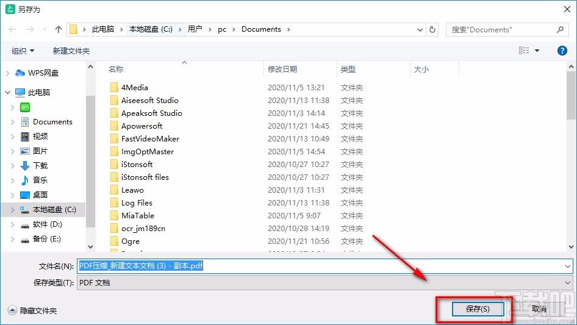Select the ImgOptMaster folder icon
The width and height of the screenshot is (577, 325).
coord(114,152)
